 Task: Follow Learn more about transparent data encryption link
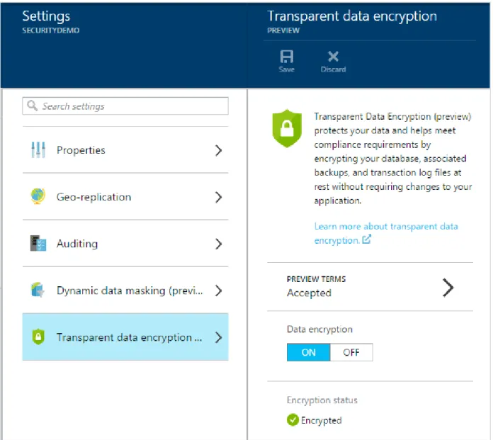coord(386,233)
